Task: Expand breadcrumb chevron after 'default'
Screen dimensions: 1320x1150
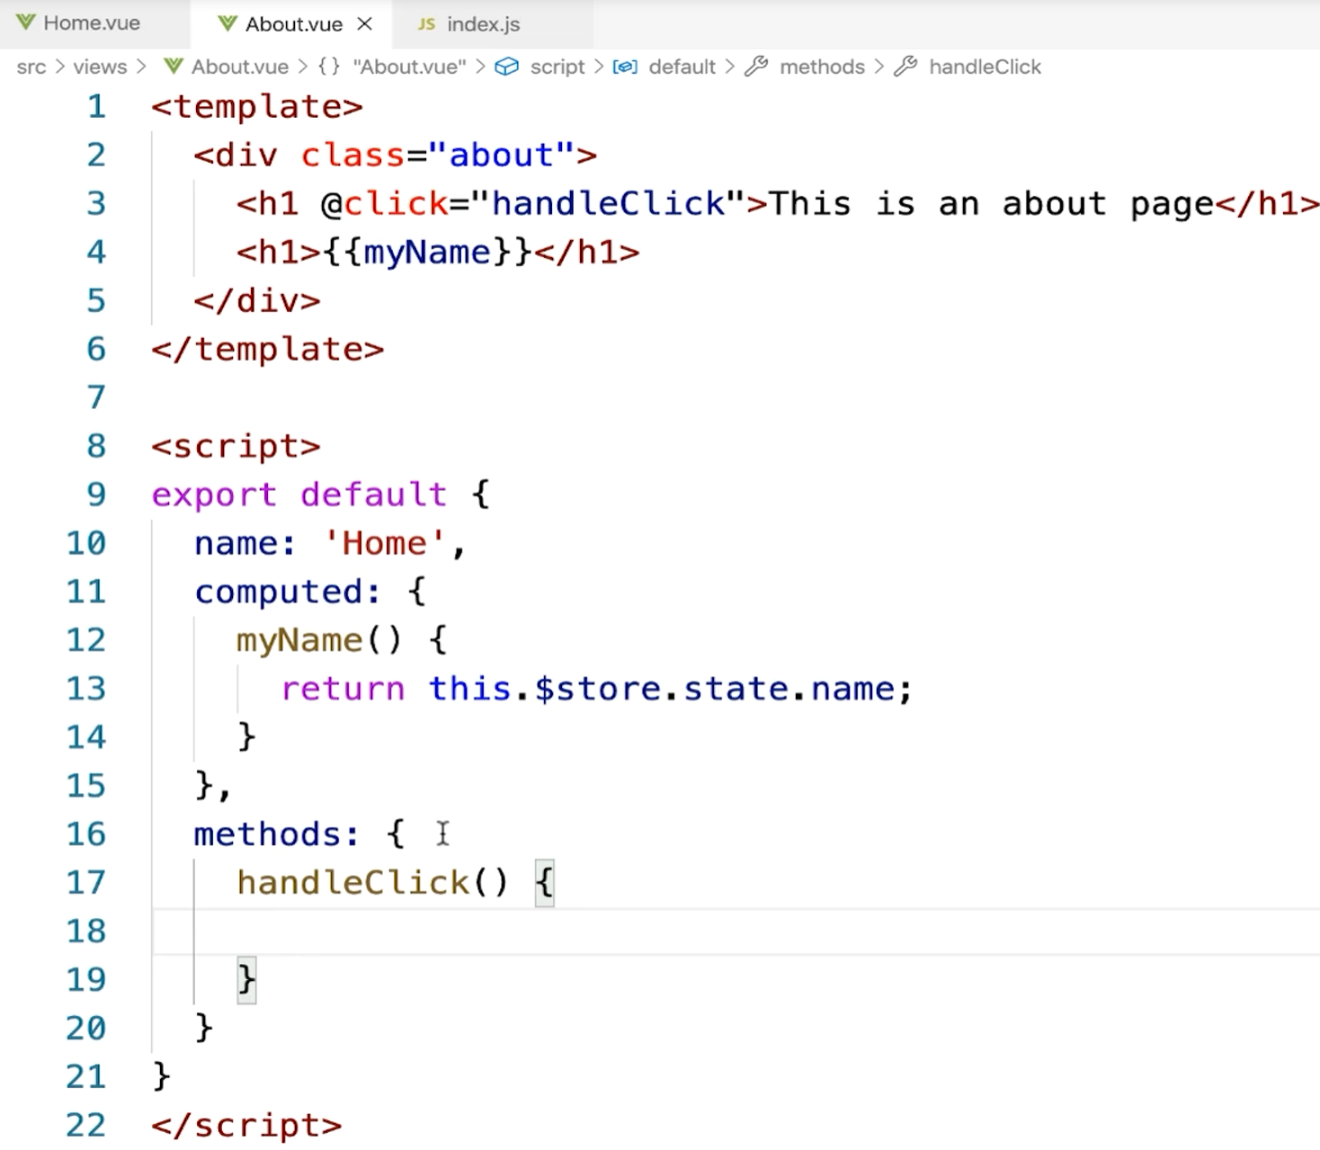Action: click(729, 67)
